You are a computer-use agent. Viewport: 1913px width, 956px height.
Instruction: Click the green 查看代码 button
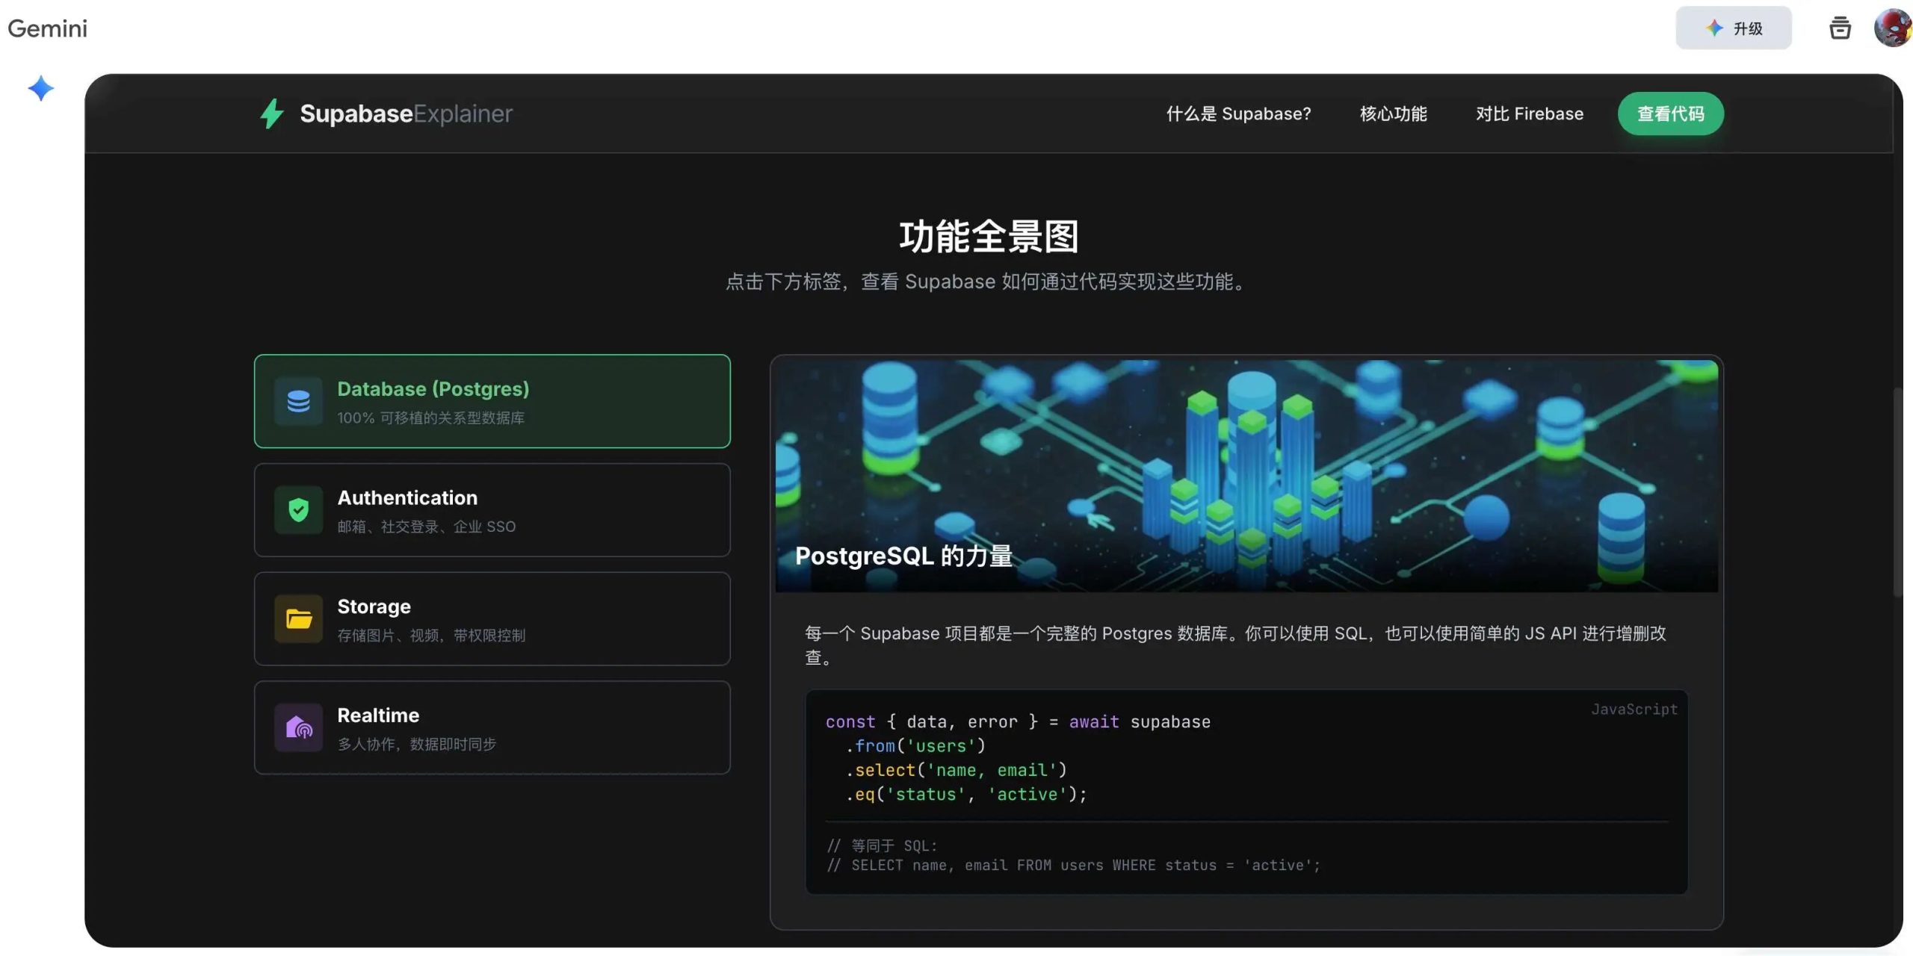[x=1670, y=113]
